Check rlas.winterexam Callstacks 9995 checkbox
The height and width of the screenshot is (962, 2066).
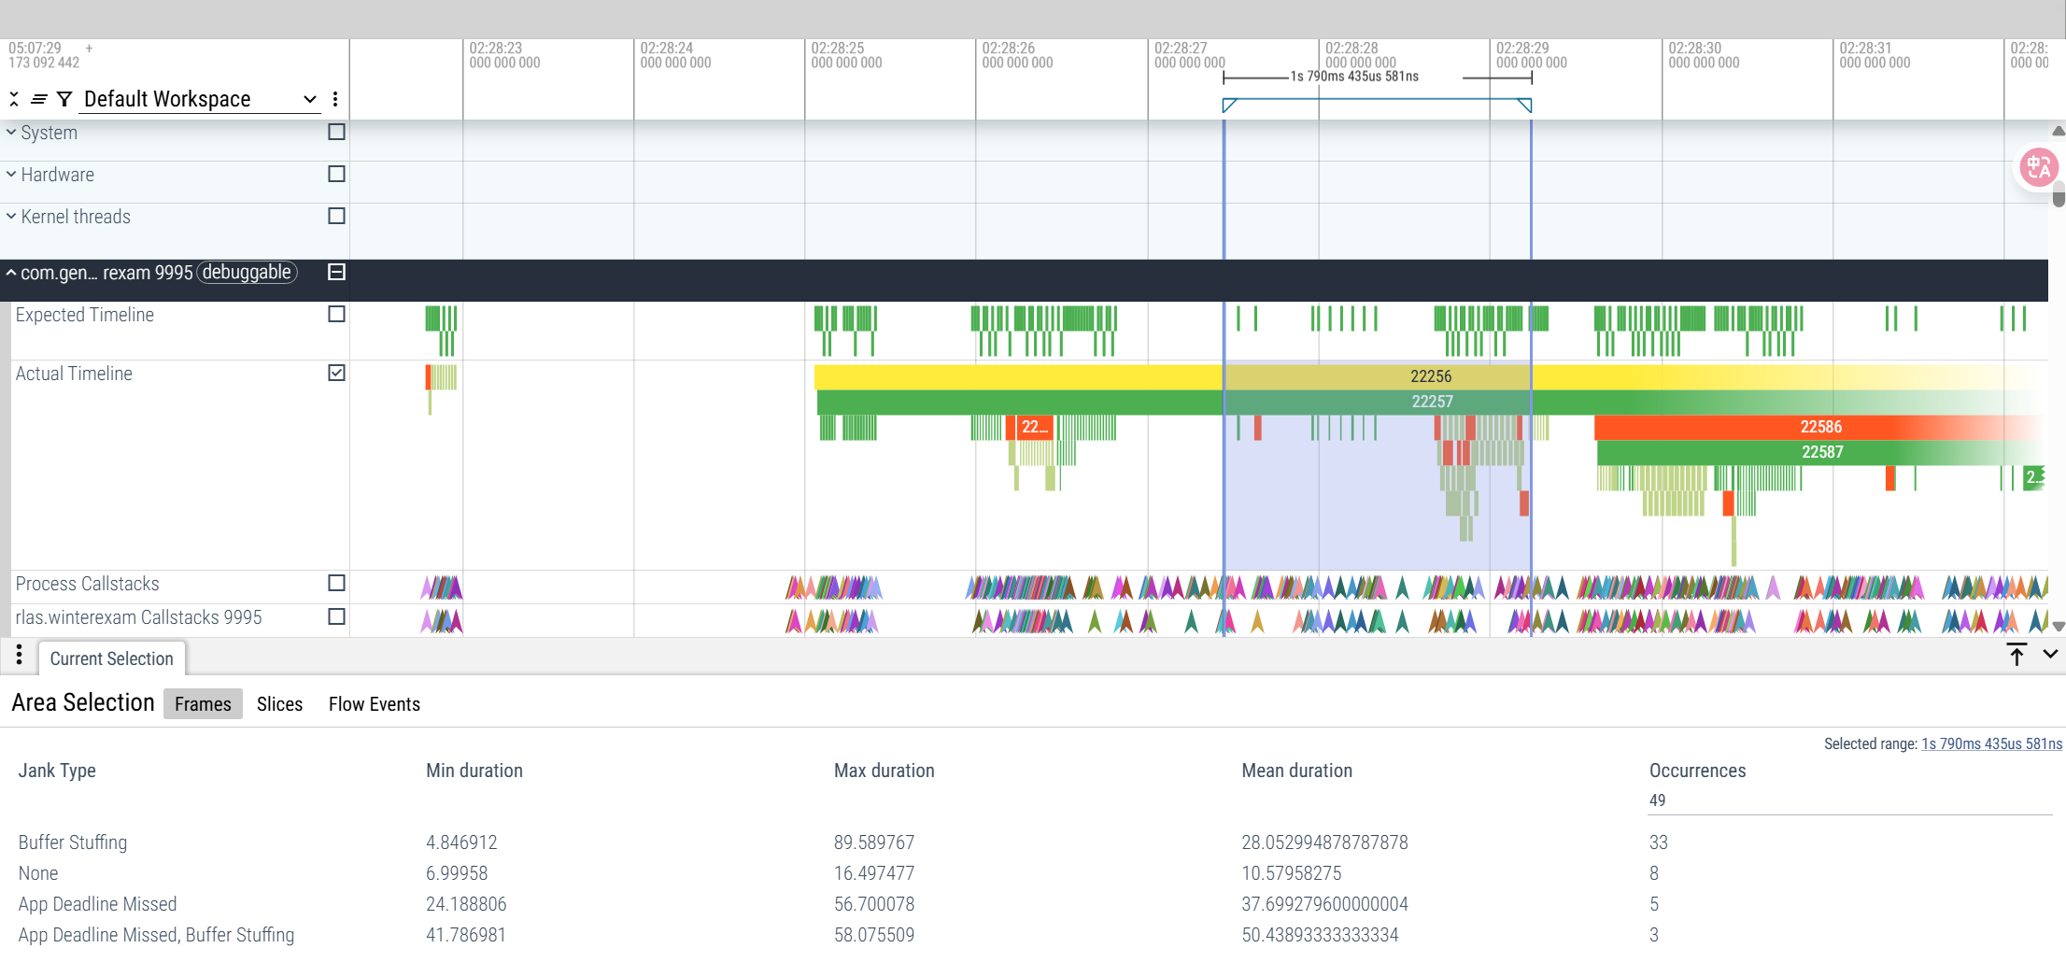click(x=337, y=617)
